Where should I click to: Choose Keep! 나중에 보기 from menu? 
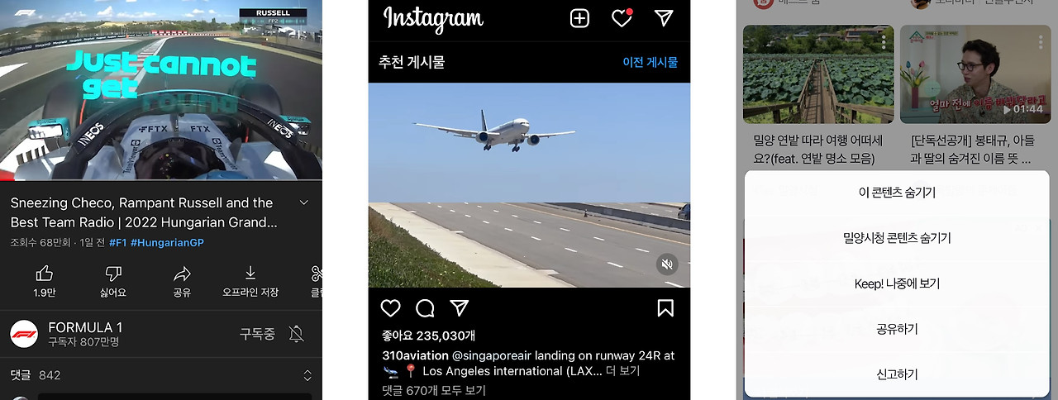click(897, 283)
